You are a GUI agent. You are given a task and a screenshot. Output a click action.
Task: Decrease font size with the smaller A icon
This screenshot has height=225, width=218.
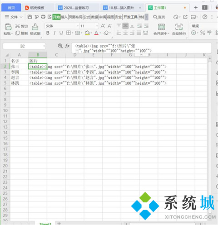pos(109,26)
